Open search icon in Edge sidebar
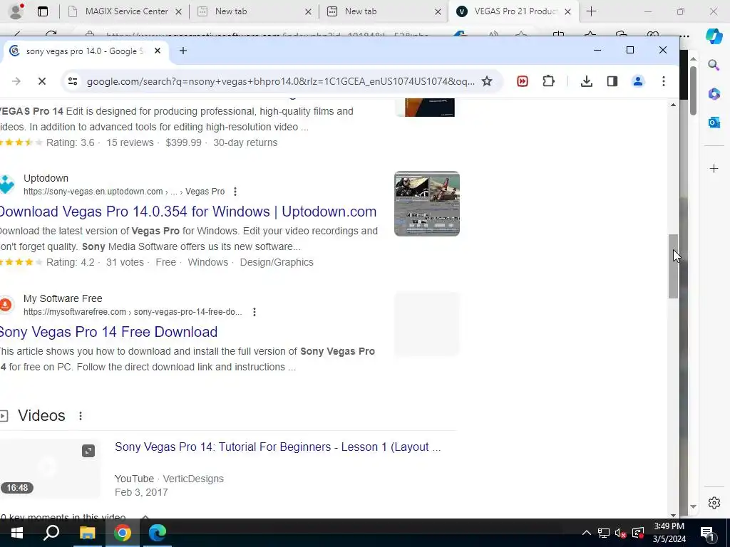Screen dimensions: 730x547 point(714,65)
